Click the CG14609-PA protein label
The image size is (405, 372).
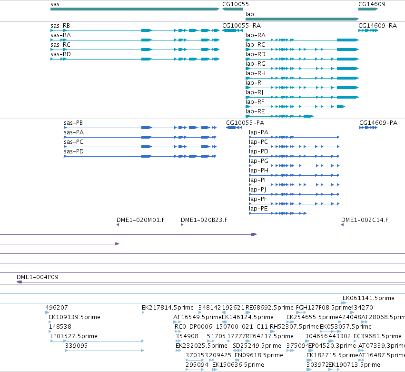click(x=378, y=123)
